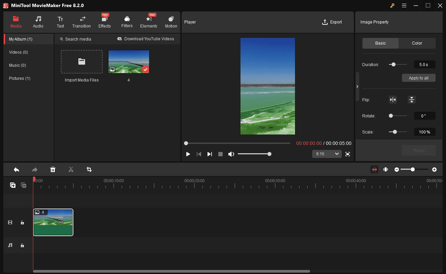Image resolution: width=446 pixels, height=274 pixels.
Task: Switch to the Color tab
Action: coord(417,43)
